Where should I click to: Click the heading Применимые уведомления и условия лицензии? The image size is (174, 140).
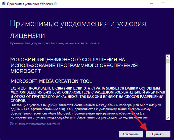[x=78, y=29]
